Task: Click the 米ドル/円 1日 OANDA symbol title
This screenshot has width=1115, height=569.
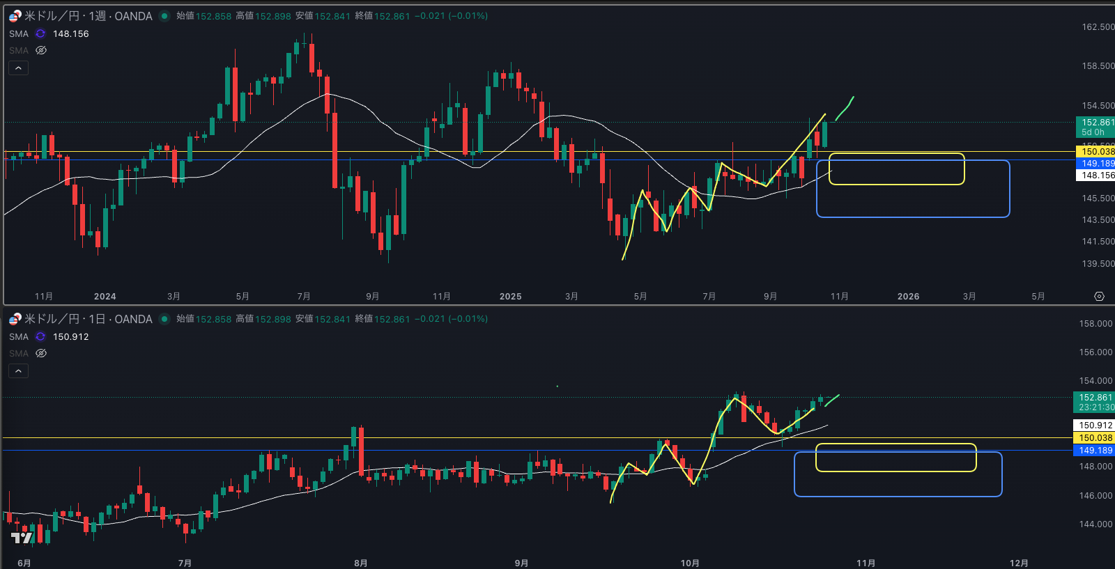Action: point(89,319)
